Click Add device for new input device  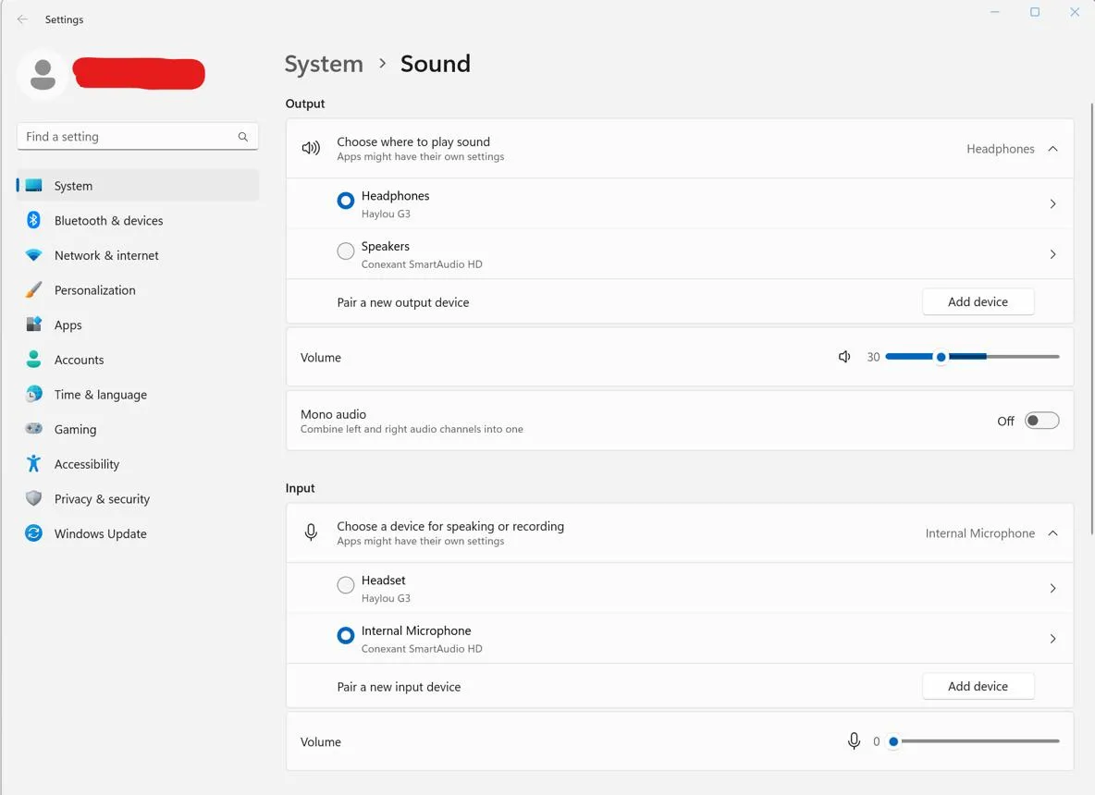(978, 686)
